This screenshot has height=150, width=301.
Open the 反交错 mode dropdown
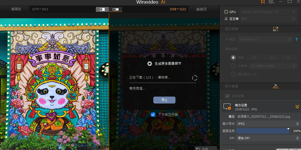click(268, 19)
